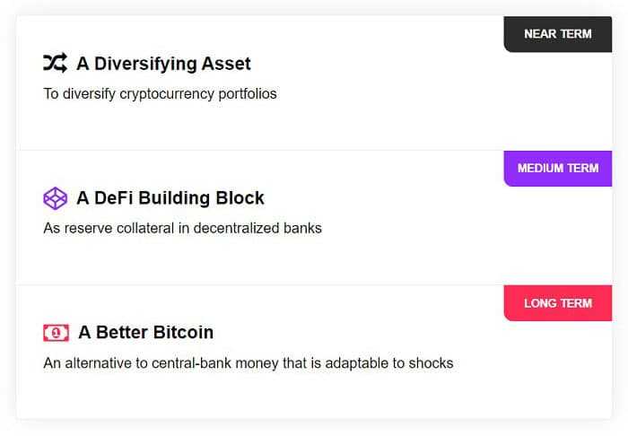Open the "A Diversifying Asset" heading
This screenshot has width=628, height=436.
click(163, 64)
